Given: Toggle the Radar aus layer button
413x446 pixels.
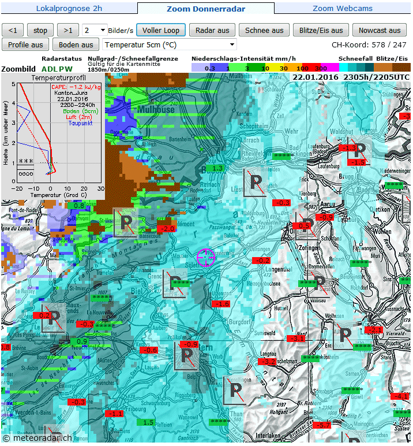Looking at the screenshot, I should pos(212,31).
